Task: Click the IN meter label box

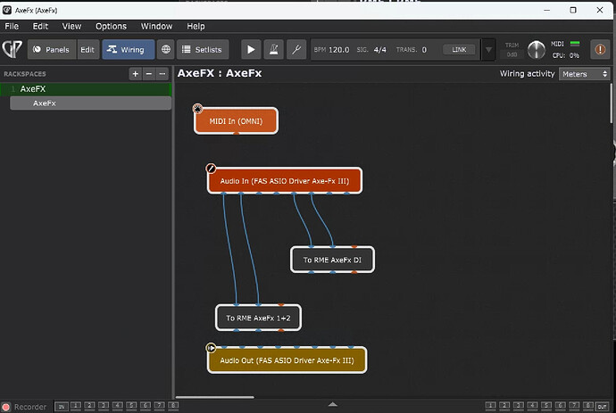Action: pyautogui.click(x=62, y=407)
